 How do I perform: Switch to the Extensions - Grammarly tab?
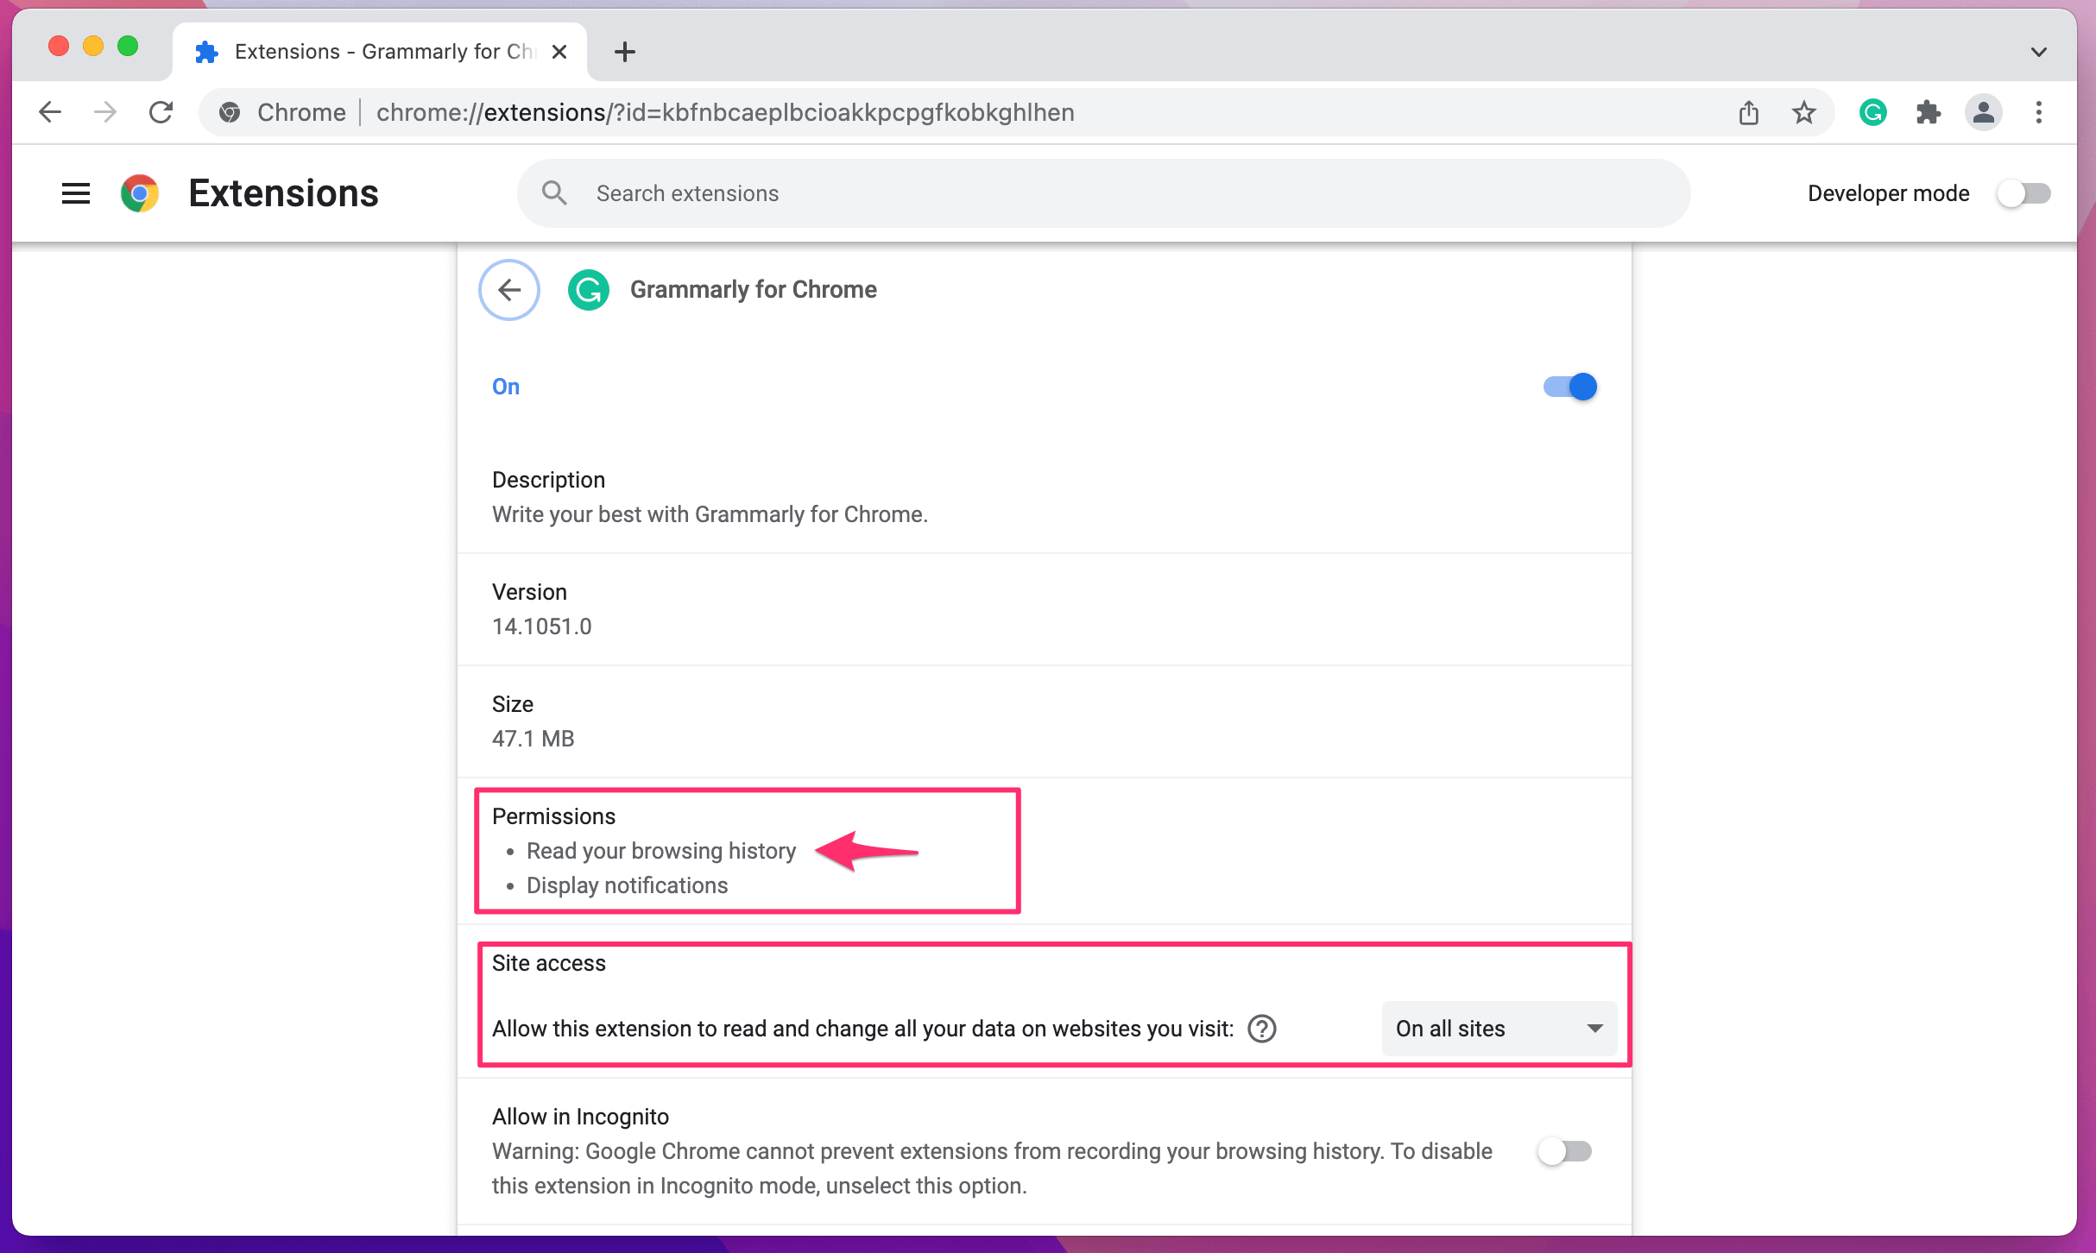coord(371,51)
